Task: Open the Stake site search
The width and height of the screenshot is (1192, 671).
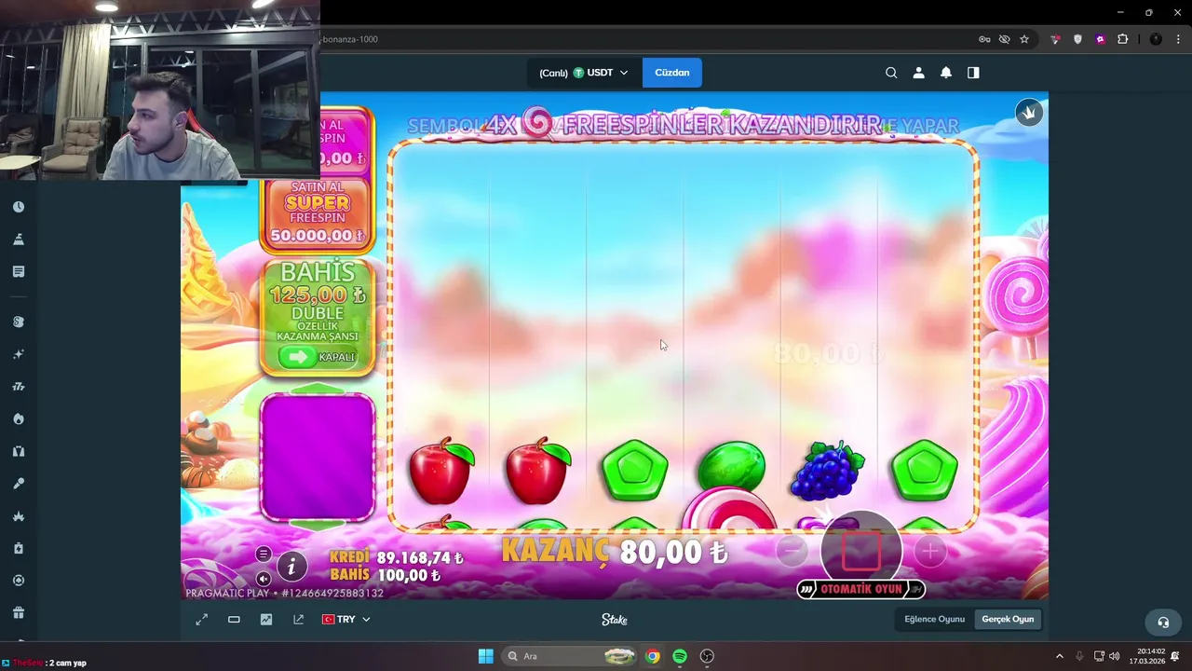Action: pos(891,73)
